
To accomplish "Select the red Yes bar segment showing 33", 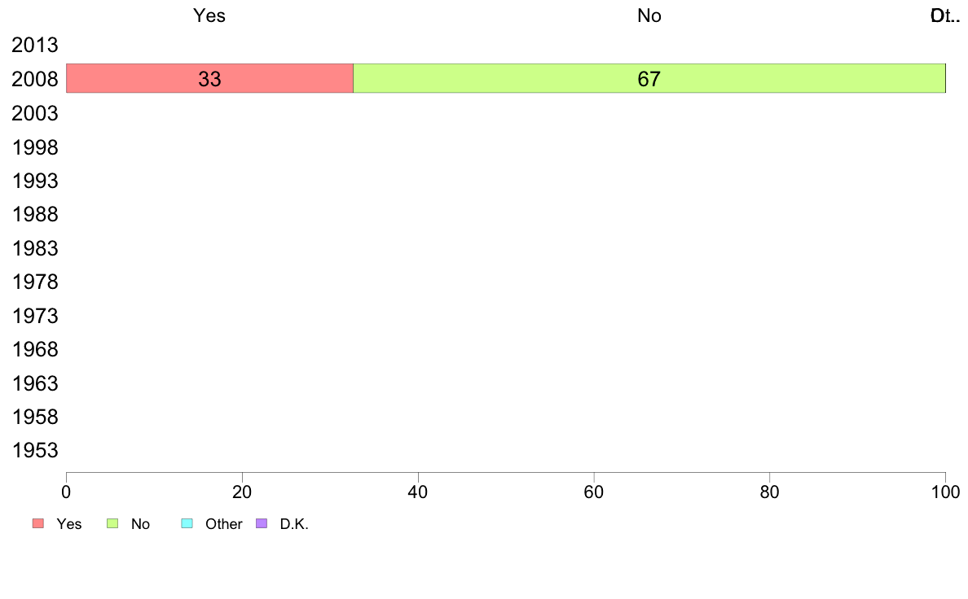I will coord(210,78).
